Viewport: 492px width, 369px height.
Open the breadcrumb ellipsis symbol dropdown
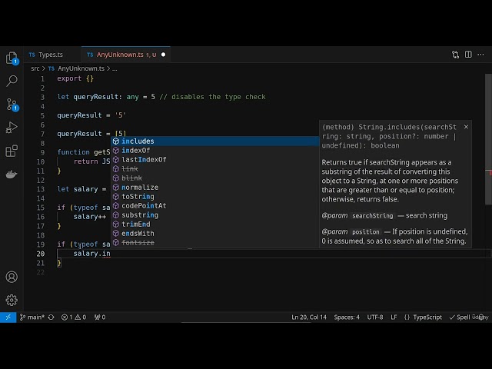point(115,68)
